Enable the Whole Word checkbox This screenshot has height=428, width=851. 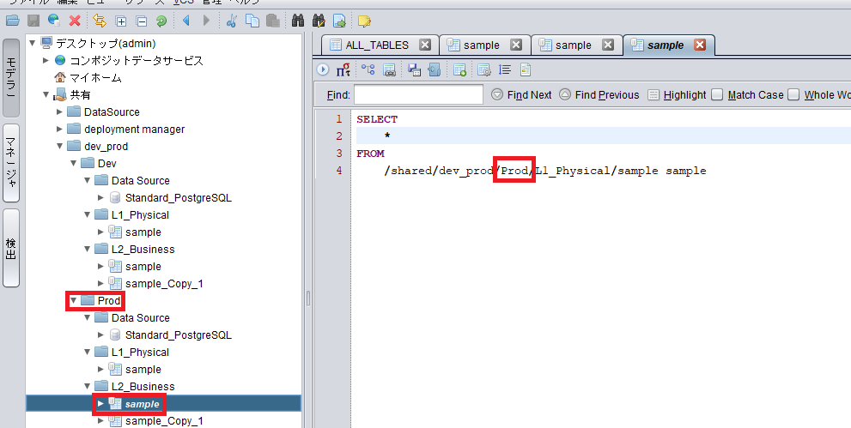(x=793, y=95)
